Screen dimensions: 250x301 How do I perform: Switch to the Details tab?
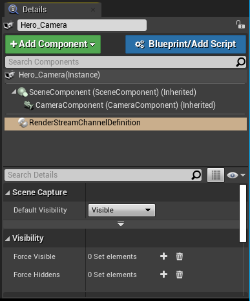pyautogui.click(x=34, y=10)
